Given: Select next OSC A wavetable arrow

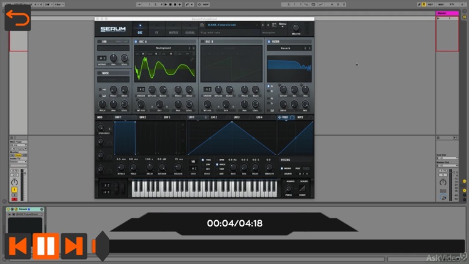Looking at the screenshot, I should 193,48.
